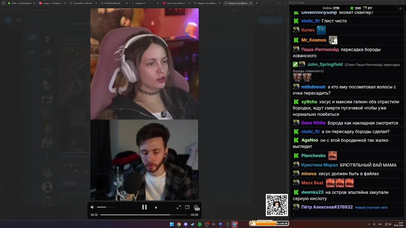Click mtlhdmnstr username in chat
Viewport: 406px width, 228px height.
313,87
